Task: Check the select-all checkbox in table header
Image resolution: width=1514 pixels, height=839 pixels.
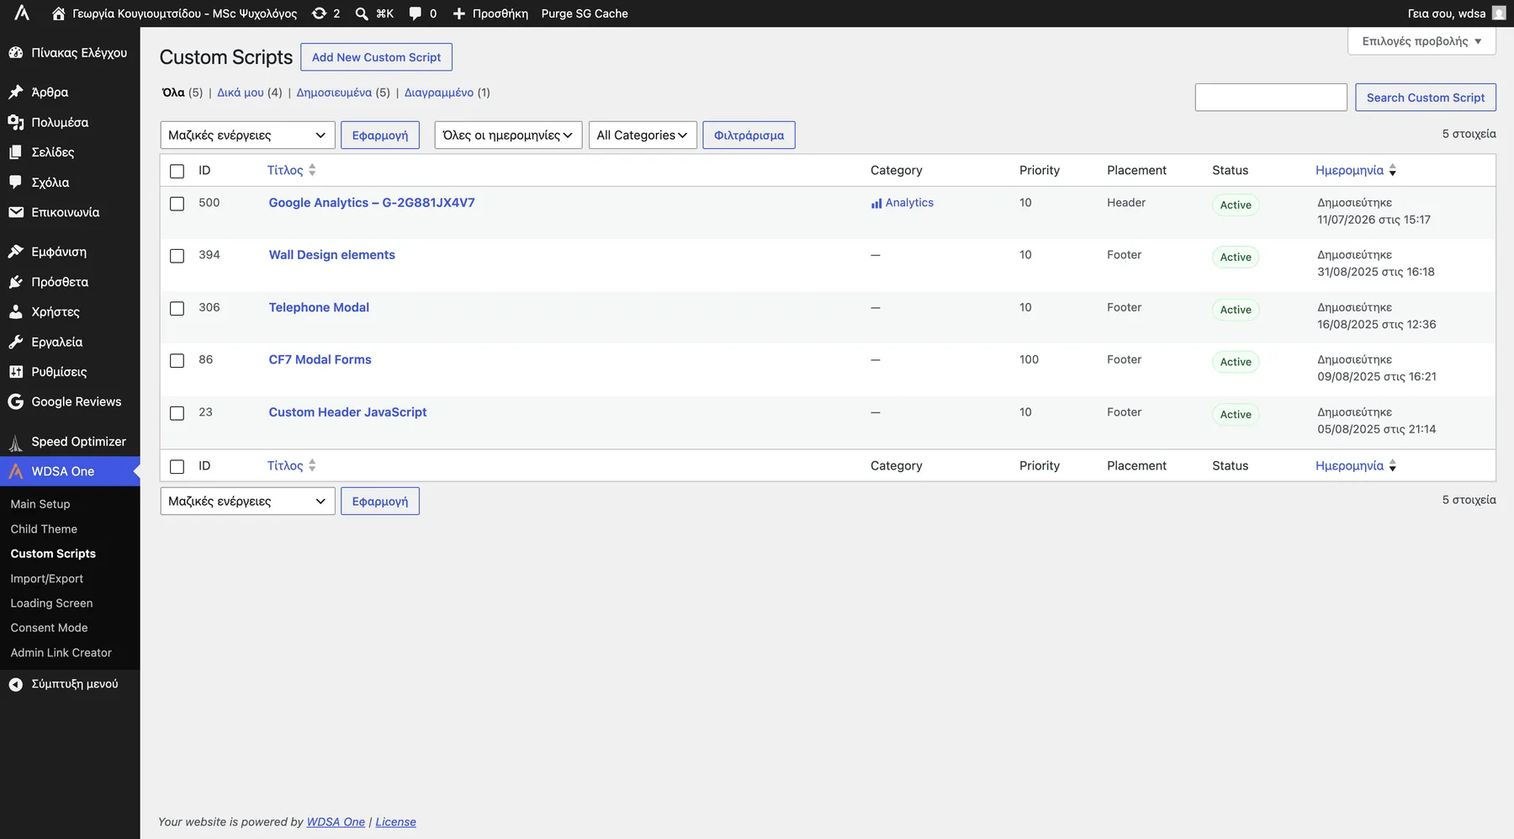Action: 177,171
